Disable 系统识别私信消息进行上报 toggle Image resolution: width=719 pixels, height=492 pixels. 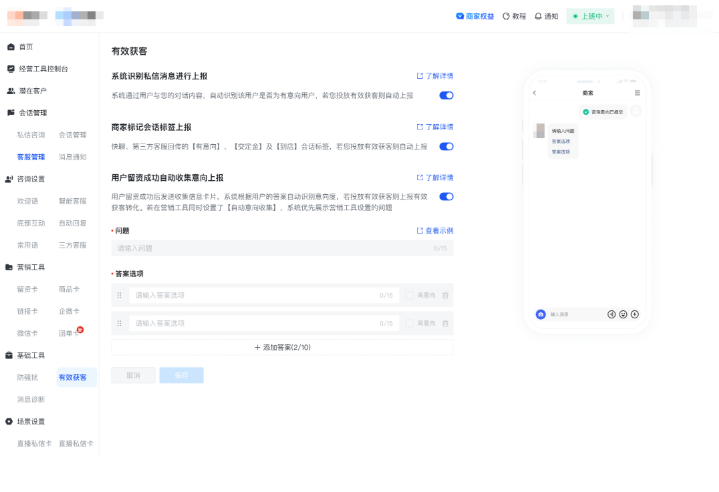pyautogui.click(x=446, y=95)
